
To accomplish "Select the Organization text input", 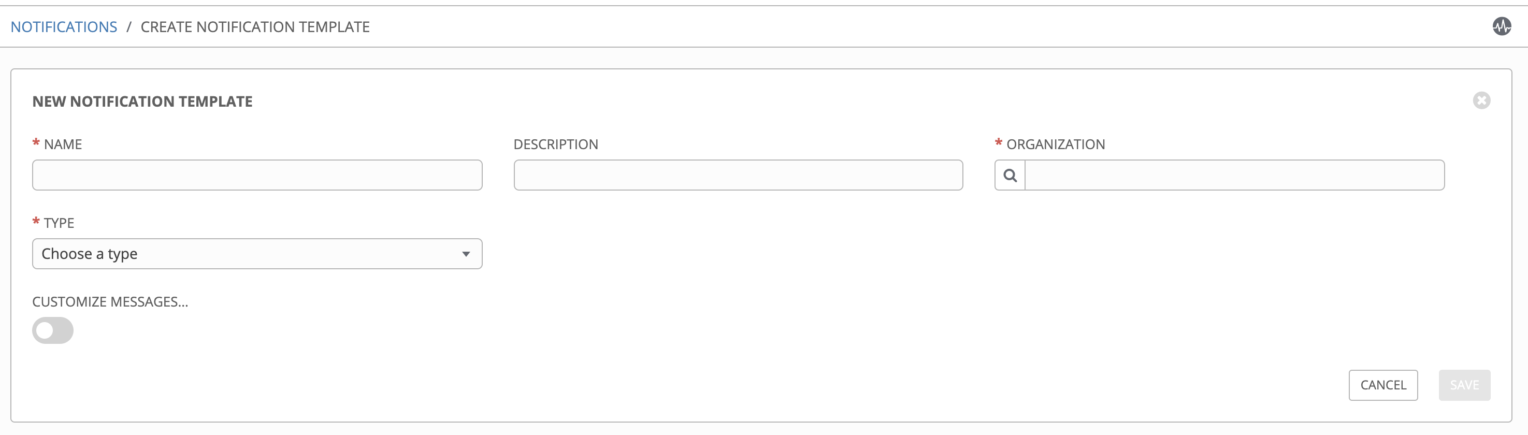I will click(1234, 176).
